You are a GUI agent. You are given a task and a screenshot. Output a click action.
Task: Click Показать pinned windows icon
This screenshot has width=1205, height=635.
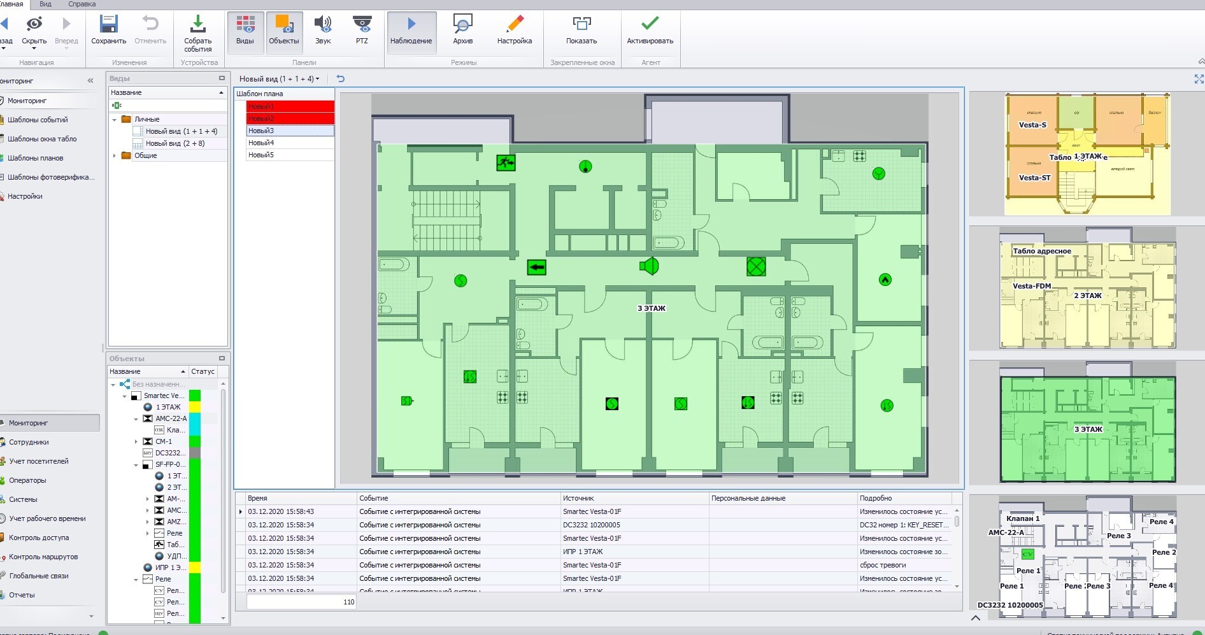tap(581, 24)
